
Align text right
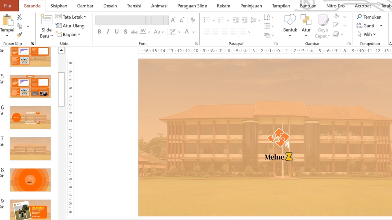224,31
